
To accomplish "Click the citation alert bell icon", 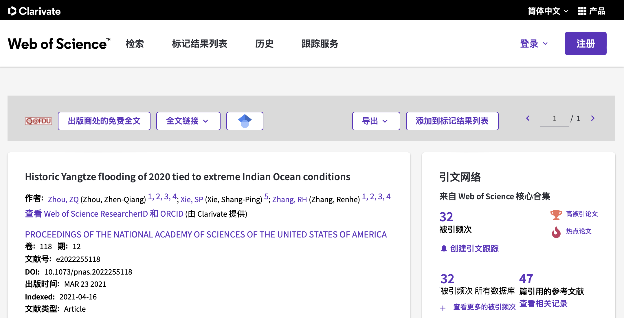I will pyautogui.click(x=444, y=248).
